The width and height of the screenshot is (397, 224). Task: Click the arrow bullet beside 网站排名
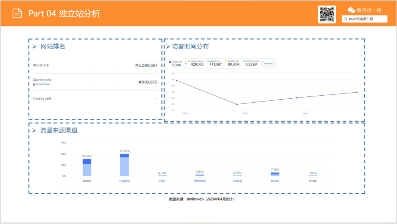point(34,47)
